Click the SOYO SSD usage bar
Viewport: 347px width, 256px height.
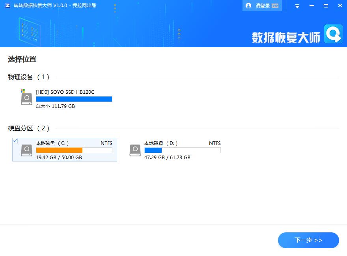coord(74,99)
